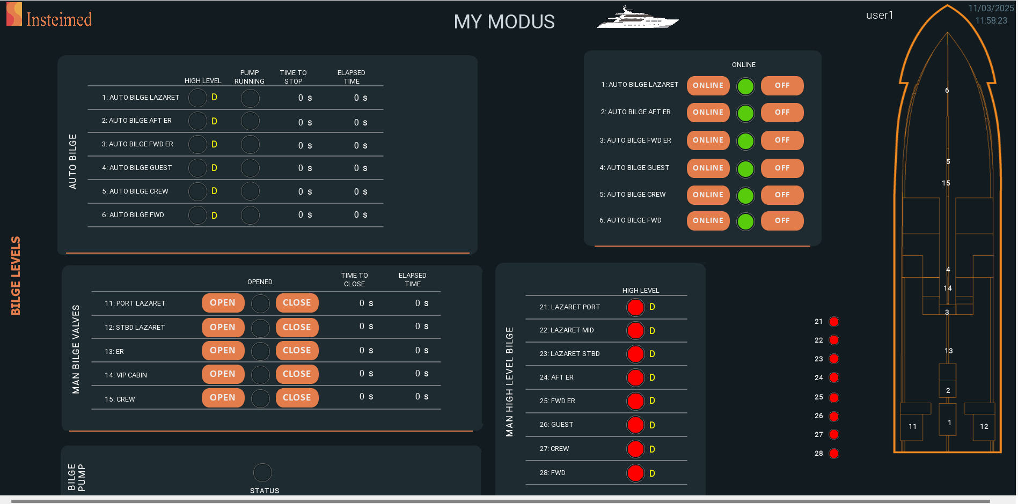1018x504 pixels.
Task: Open the Port Lazaret bilge valve
Action: click(x=223, y=303)
